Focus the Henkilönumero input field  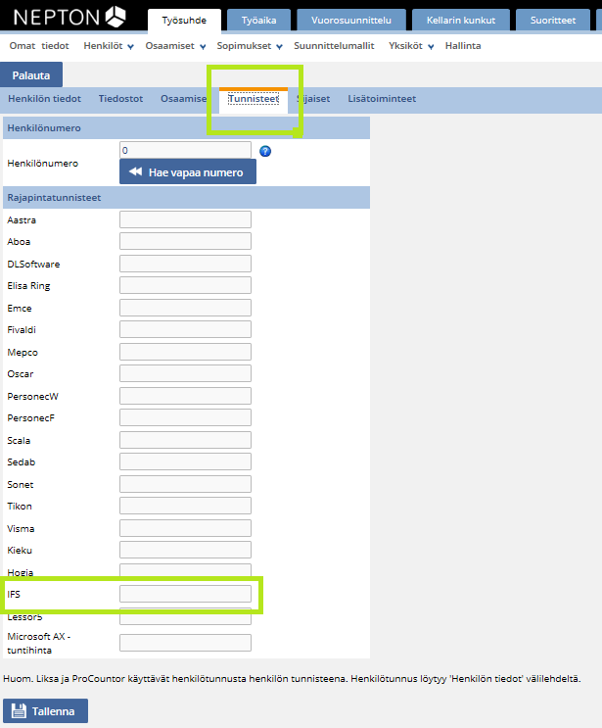pyautogui.click(x=186, y=151)
